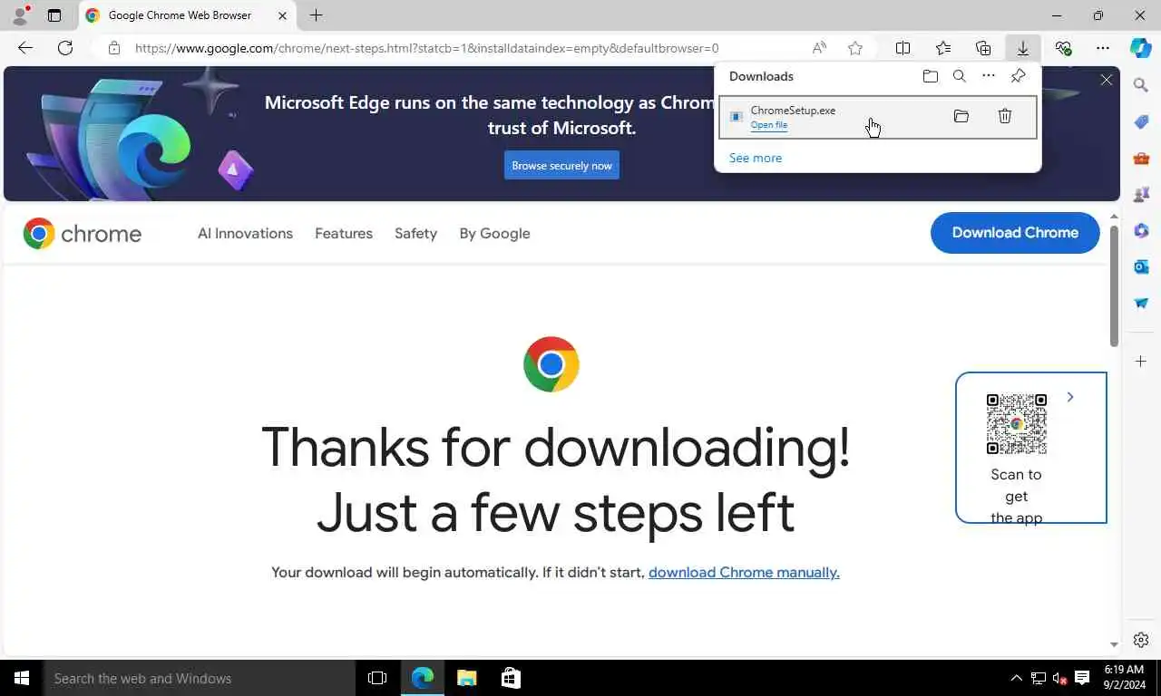Viewport: 1161px width, 696px height.
Task: Close the Google Chrome Web Browser tab
Action: (282, 15)
